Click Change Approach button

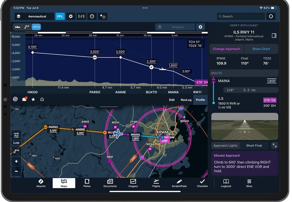[226, 49]
